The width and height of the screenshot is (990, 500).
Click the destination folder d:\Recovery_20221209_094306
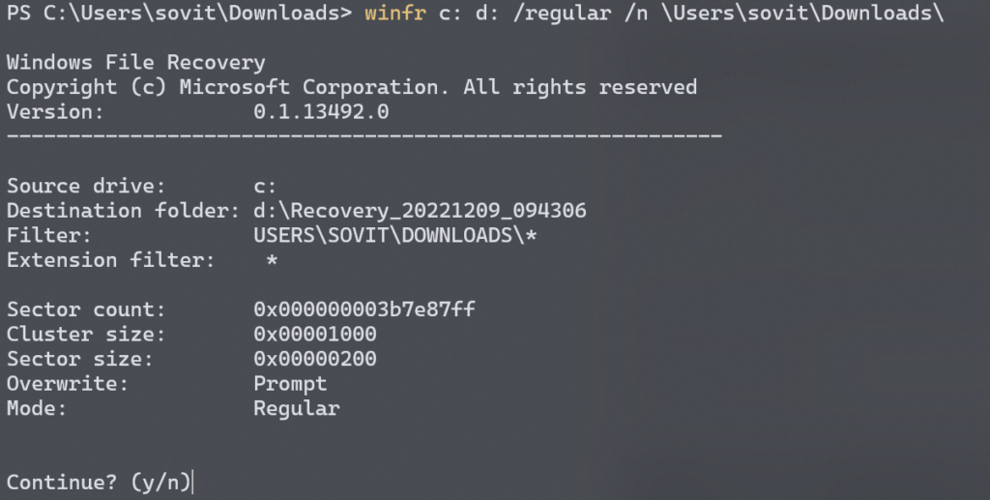pyautogui.click(x=420, y=211)
